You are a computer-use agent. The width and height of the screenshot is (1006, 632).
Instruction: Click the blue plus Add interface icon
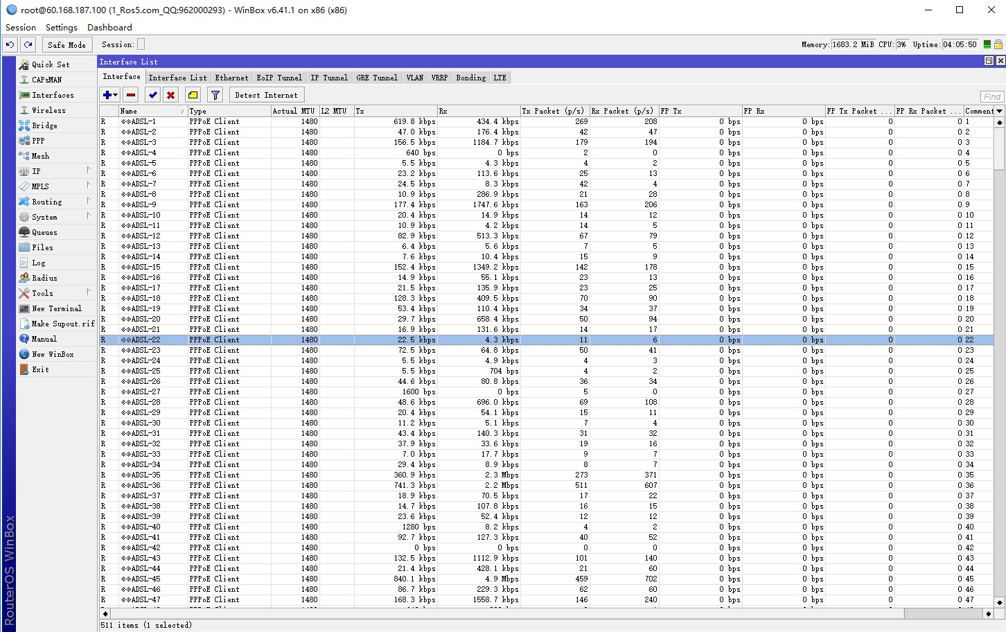[x=107, y=95]
